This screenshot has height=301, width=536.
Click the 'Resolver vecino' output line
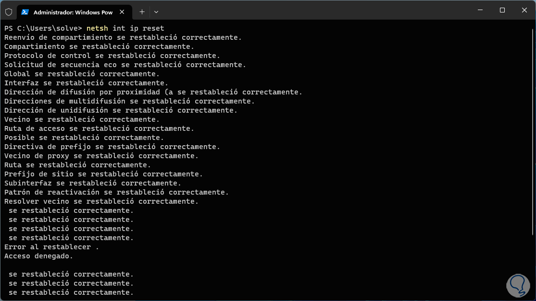[x=101, y=201]
